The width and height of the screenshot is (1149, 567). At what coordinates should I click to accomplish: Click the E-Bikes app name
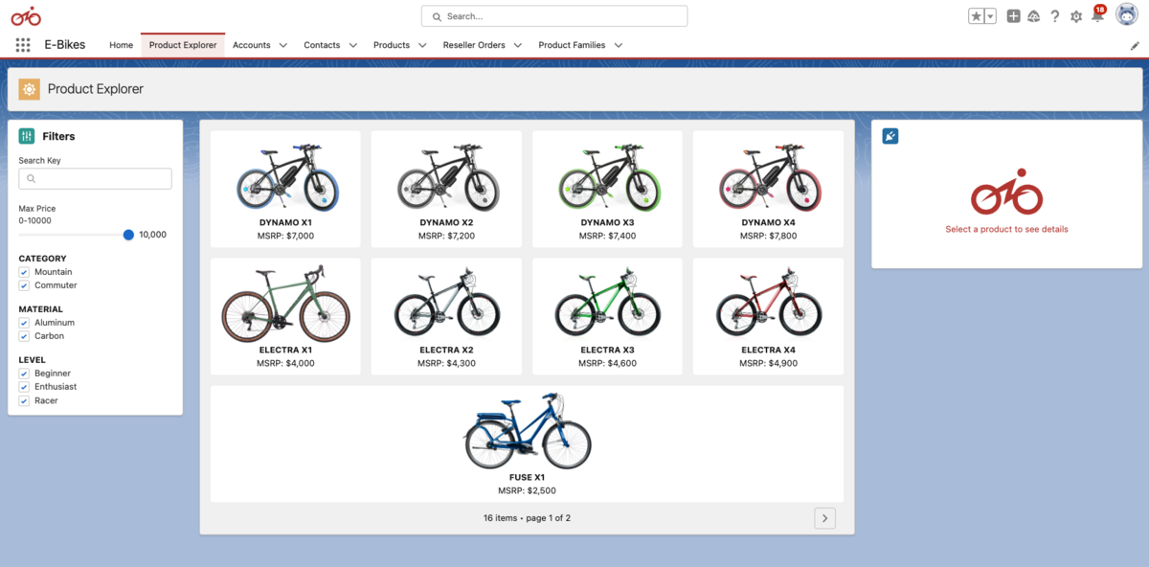pos(65,45)
